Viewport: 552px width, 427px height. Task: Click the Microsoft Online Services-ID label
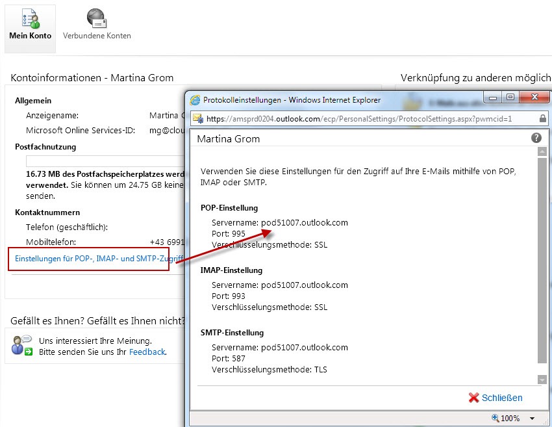(x=81, y=131)
